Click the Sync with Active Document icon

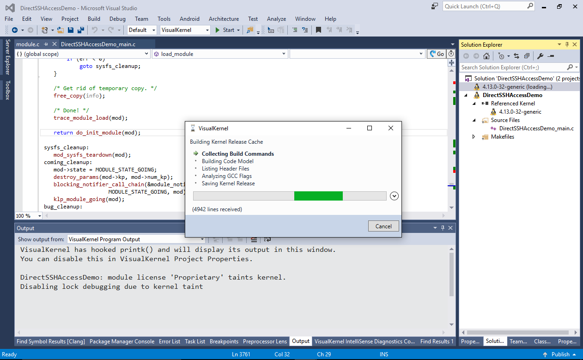point(516,56)
